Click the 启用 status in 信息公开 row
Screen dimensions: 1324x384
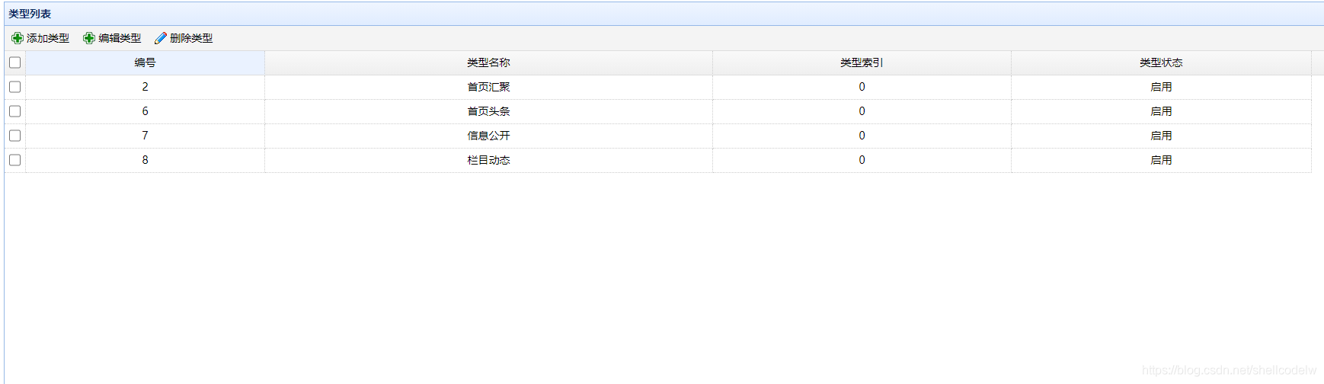pos(1161,136)
